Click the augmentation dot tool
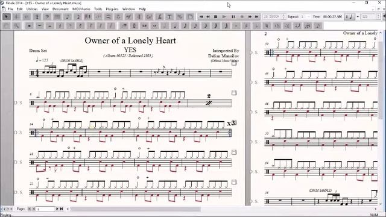386x217 pixels. pyautogui.click(x=236, y=26)
